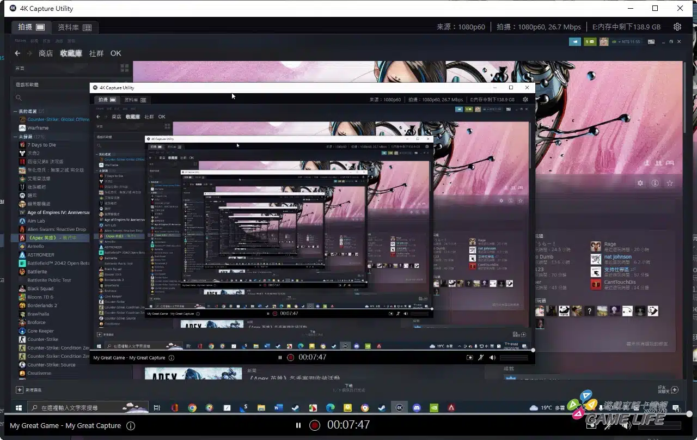This screenshot has width=697, height=440.
Task: Open the settings gear in 4K Capture Utility
Action: pos(677,27)
